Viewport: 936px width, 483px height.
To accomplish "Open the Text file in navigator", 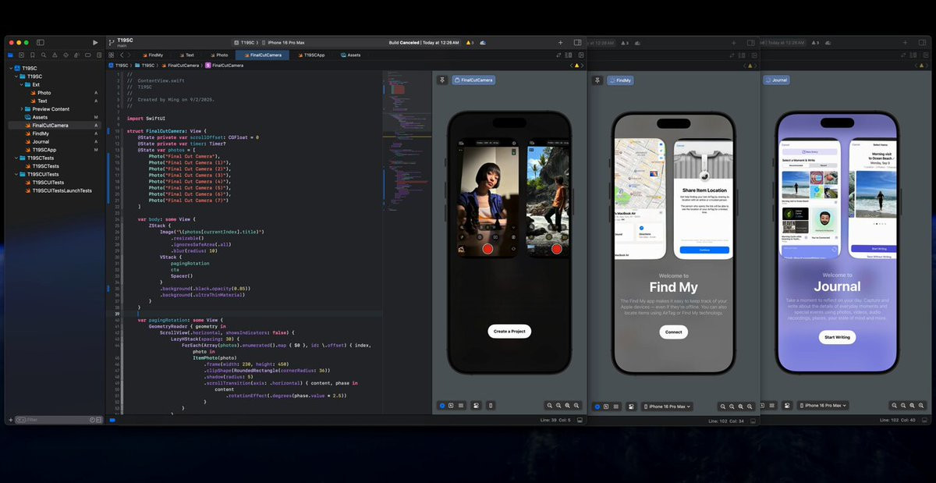I will coord(42,101).
